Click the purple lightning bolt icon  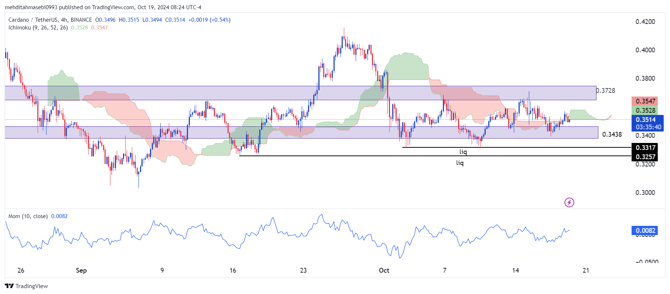(x=569, y=202)
